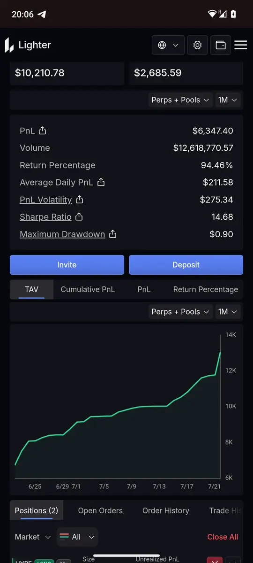
Task: Open the settings gear icon
Action: 197,45
